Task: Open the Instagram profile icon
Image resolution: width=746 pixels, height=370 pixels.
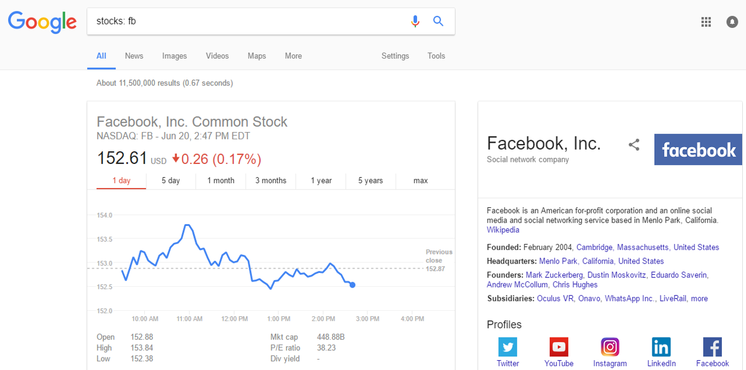Action: pos(610,347)
